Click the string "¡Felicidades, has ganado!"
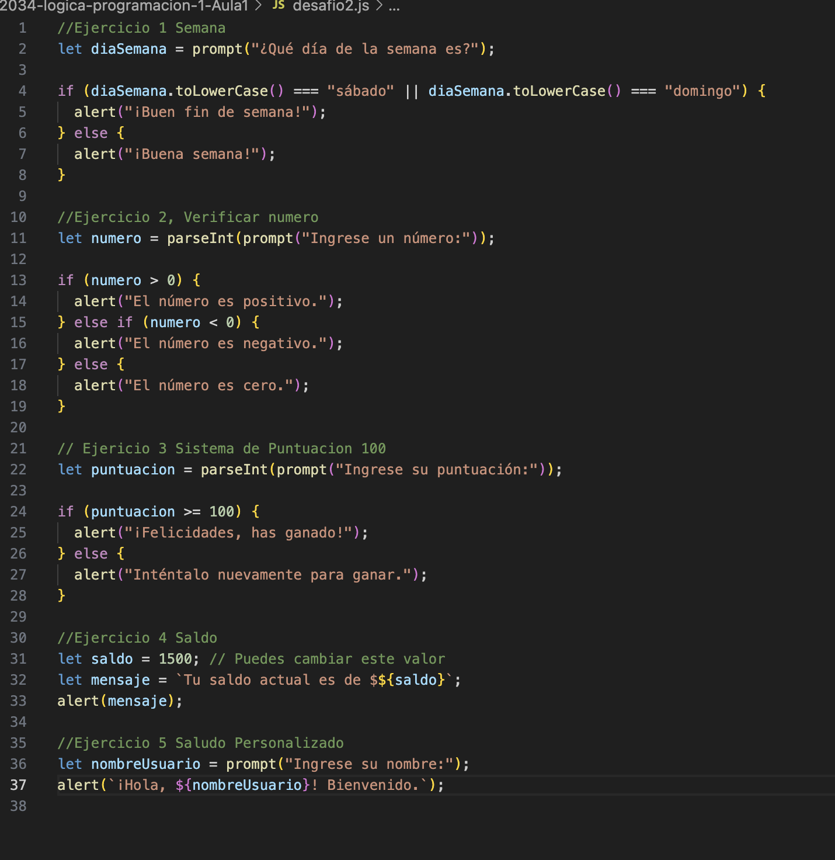Screen dimensions: 835x860 (x=238, y=533)
